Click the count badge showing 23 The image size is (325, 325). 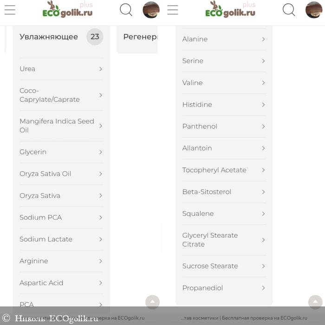(x=95, y=37)
